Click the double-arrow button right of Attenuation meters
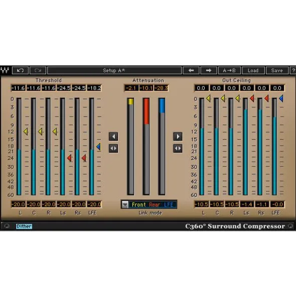Viewport: 296px width, 296px height. pos(178,148)
